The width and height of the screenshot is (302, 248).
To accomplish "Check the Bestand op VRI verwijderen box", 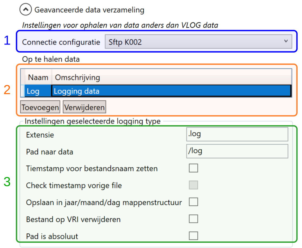I will pos(193,219).
